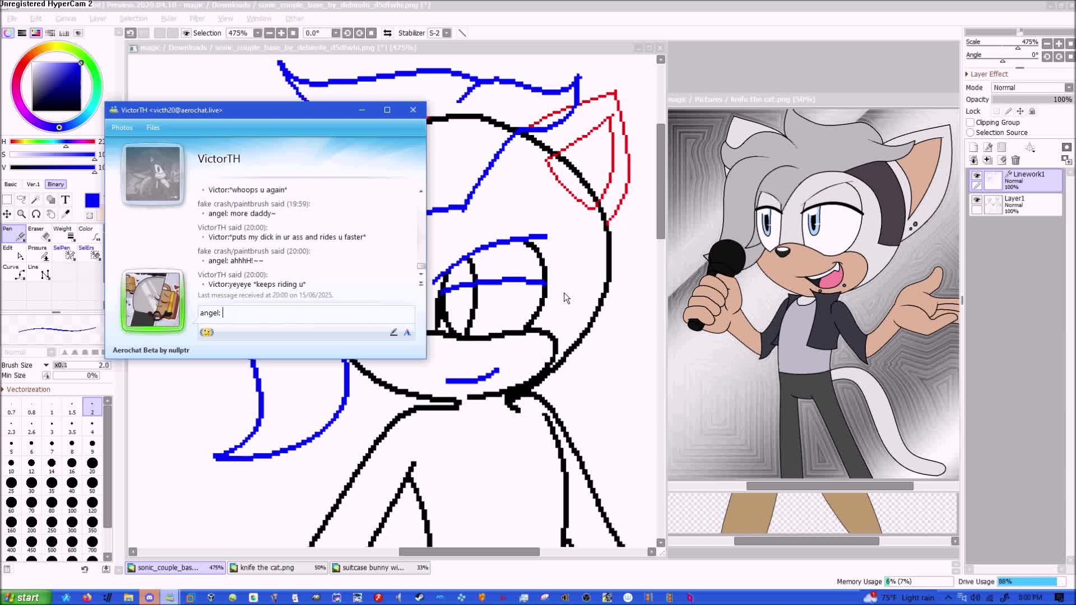Select the rectangular Selection tool
The height and width of the screenshot is (605, 1076).
7,199
